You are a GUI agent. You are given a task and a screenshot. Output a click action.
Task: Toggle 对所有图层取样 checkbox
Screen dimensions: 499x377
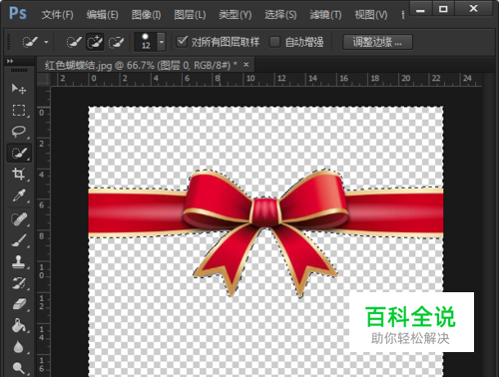pos(182,42)
